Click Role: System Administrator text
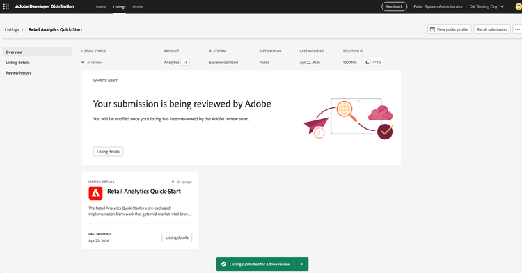 (438, 6)
